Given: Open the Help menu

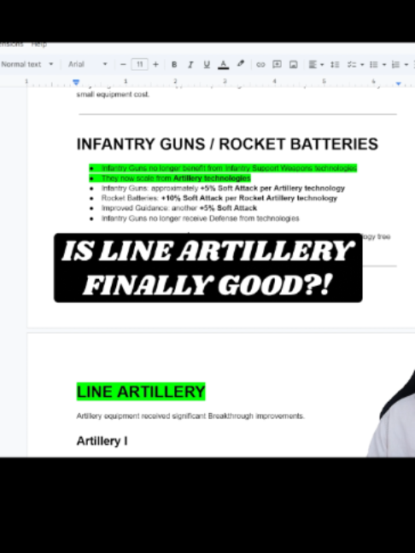Looking at the screenshot, I should (39, 44).
